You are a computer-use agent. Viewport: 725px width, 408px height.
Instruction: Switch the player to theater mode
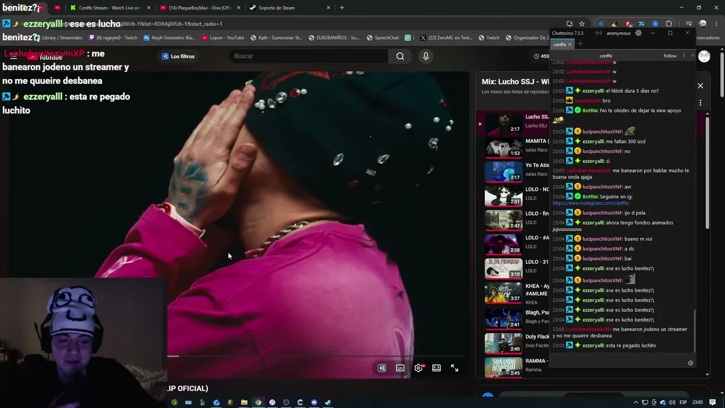tap(436, 368)
